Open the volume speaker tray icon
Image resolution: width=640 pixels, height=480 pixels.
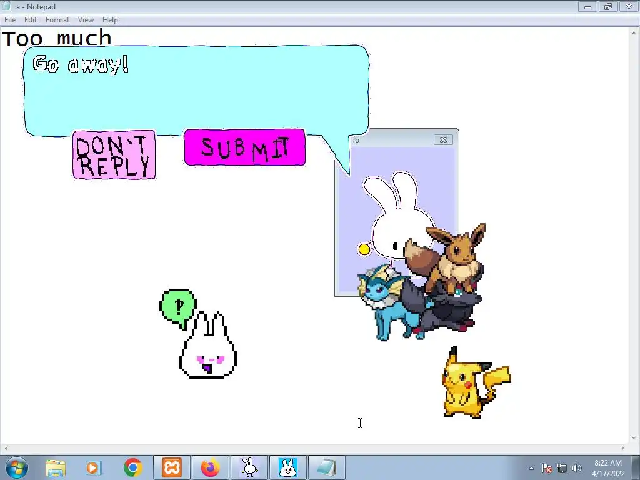click(577, 468)
